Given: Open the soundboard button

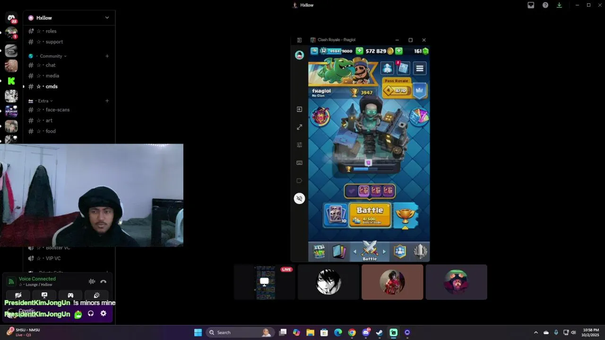Looking at the screenshot, I should (96, 296).
